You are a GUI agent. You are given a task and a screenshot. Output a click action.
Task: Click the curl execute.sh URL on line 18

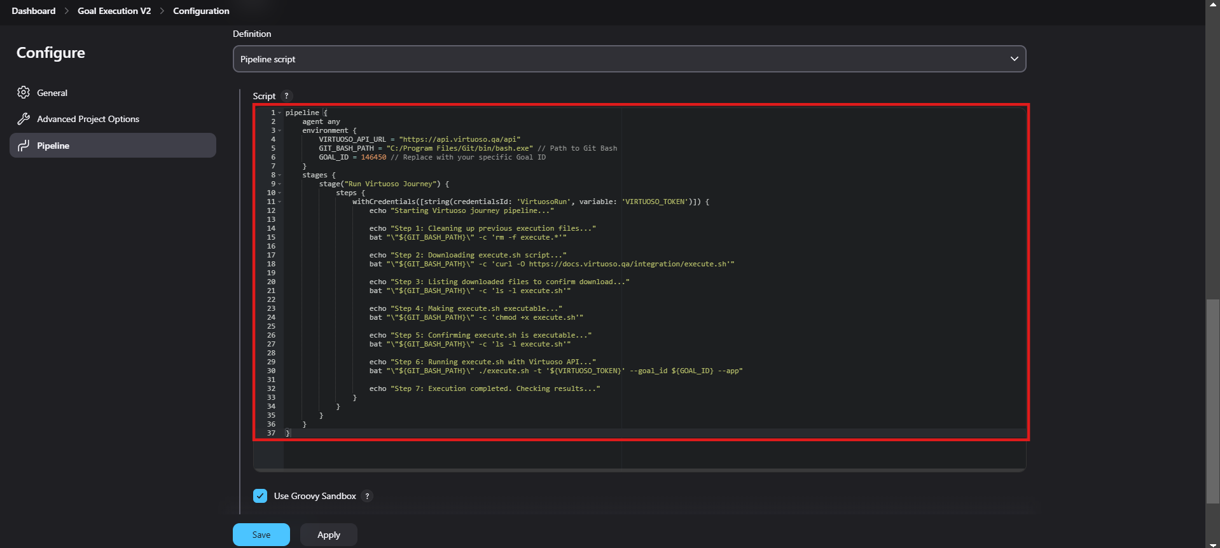click(x=628, y=264)
